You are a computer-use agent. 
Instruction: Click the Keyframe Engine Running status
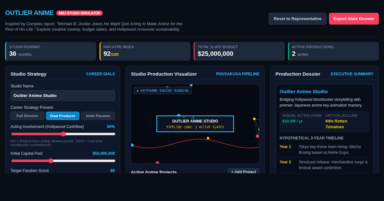163,91
